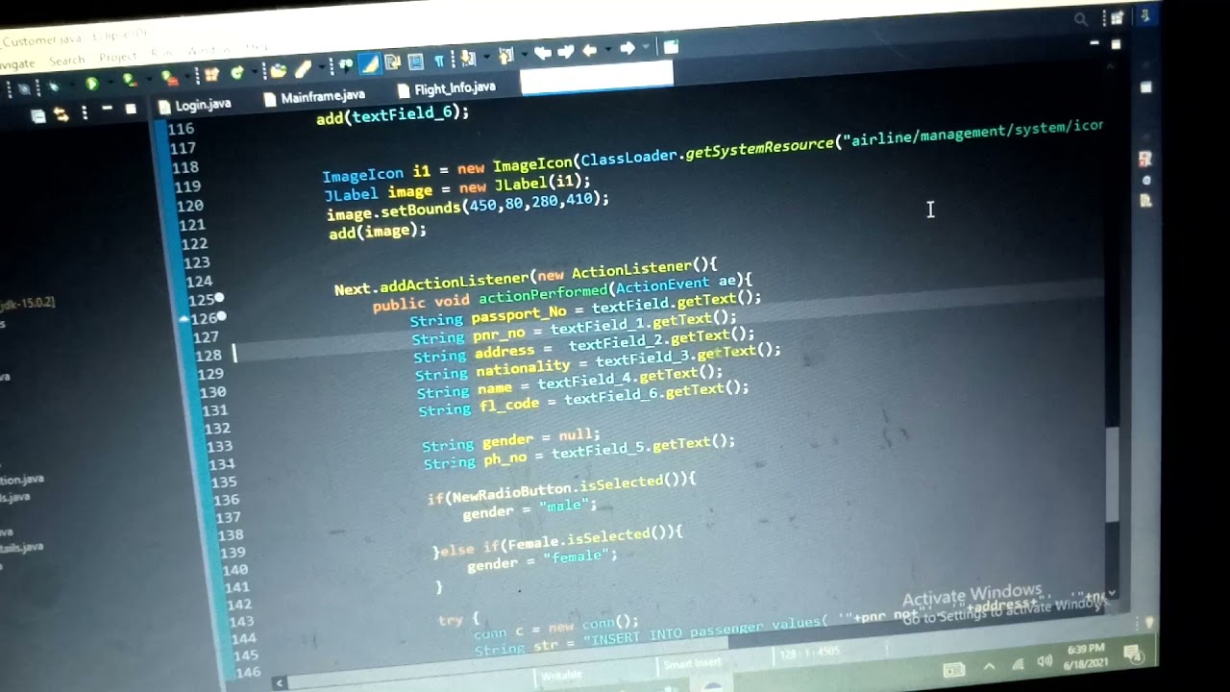
Task: Click the Open Perspective icon
Action: [1117, 18]
